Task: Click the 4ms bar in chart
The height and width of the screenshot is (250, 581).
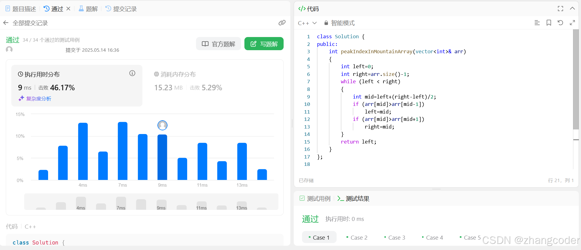Action: pyautogui.click(x=83, y=151)
